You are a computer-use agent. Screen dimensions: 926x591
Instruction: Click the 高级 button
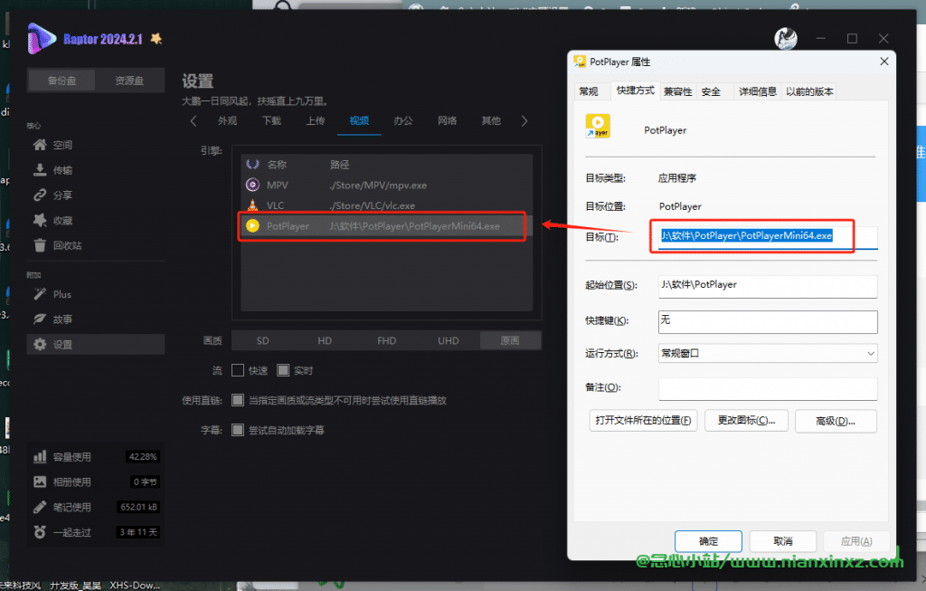point(836,421)
